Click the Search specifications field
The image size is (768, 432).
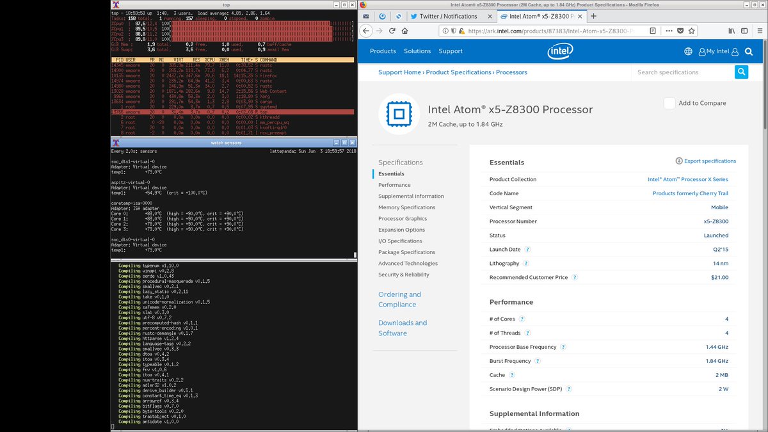click(x=683, y=72)
